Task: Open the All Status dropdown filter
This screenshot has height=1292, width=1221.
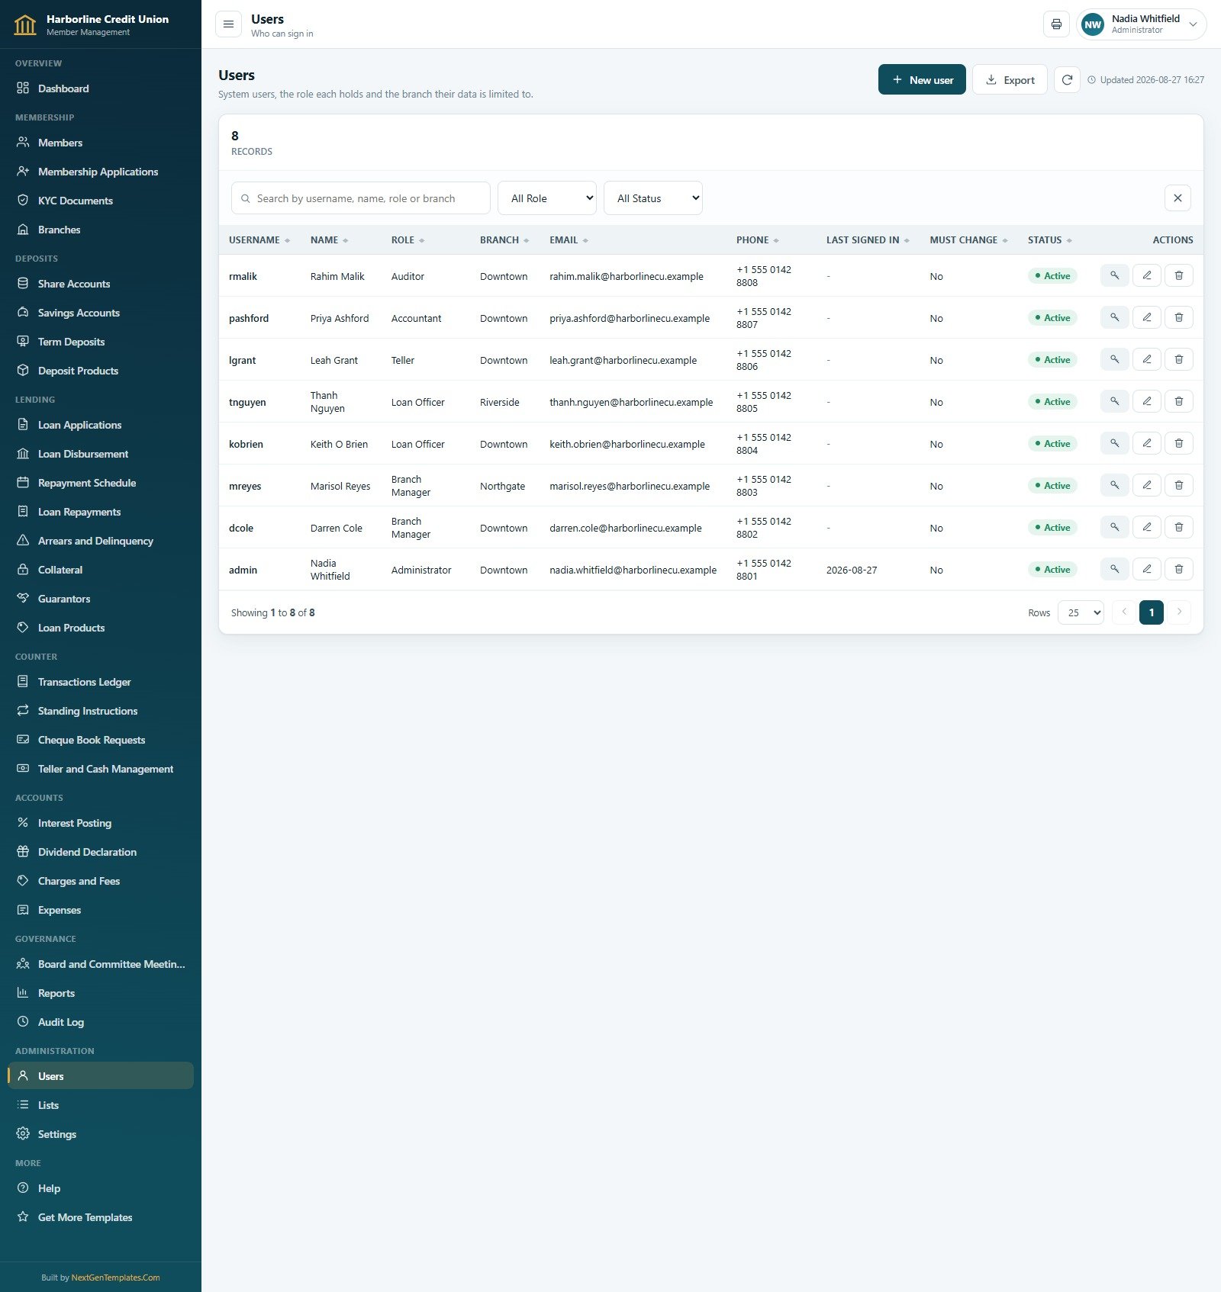Action: [653, 198]
